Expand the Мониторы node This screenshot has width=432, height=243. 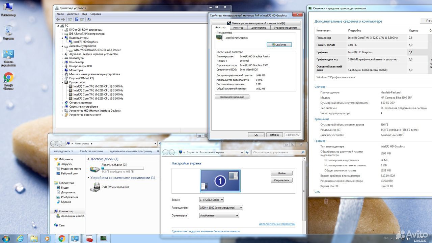[x=62, y=70]
